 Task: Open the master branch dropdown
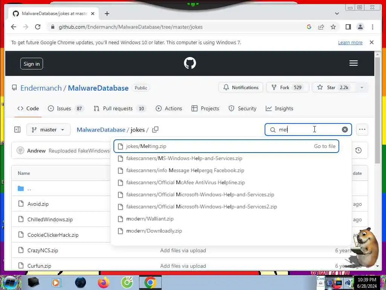pos(48,130)
